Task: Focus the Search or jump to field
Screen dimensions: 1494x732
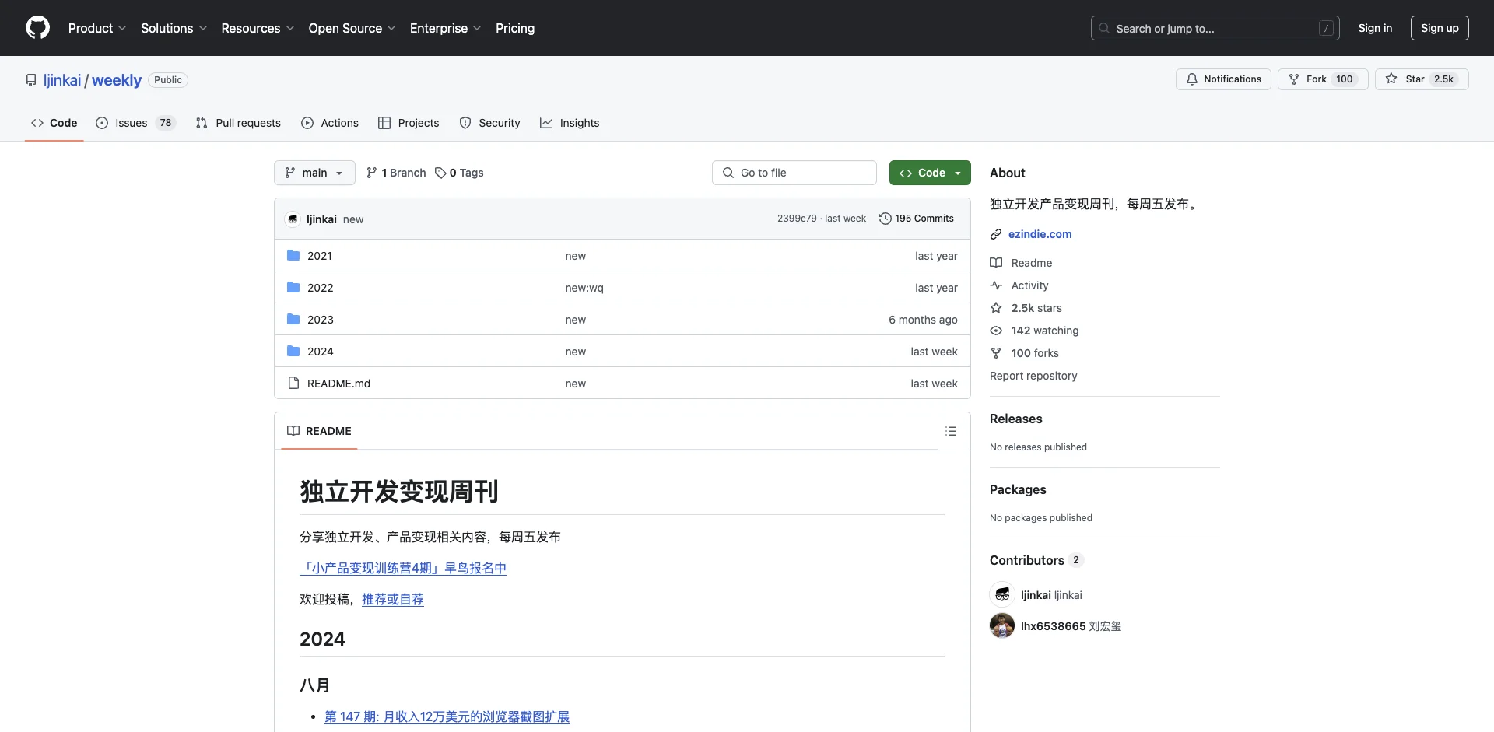Action: pyautogui.click(x=1215, y=28)
